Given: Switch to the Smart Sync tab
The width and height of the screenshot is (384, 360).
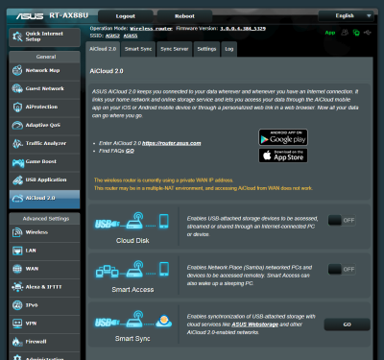Looking at the screenshot, I should 138,49.
